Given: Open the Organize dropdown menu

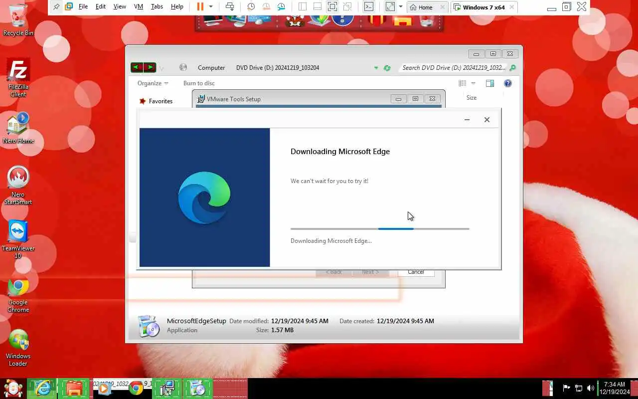Looking at the screenshot, I should [153, 83].
